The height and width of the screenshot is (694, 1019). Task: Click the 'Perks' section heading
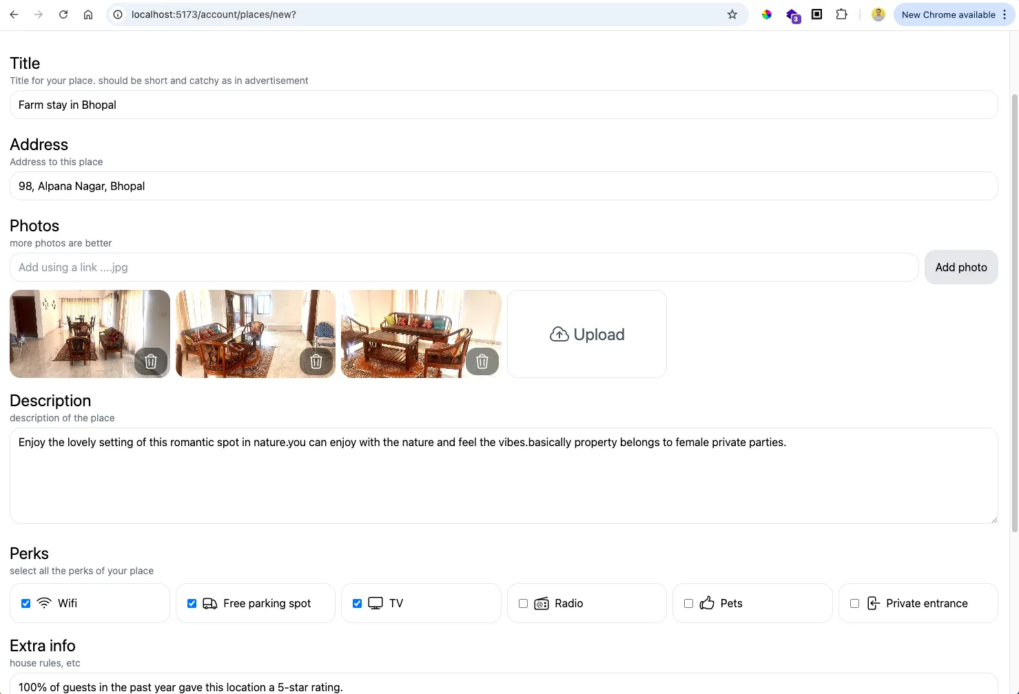29,554
